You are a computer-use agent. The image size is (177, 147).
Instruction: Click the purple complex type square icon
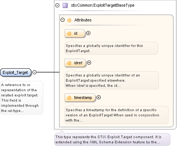(x=65, y=6)
